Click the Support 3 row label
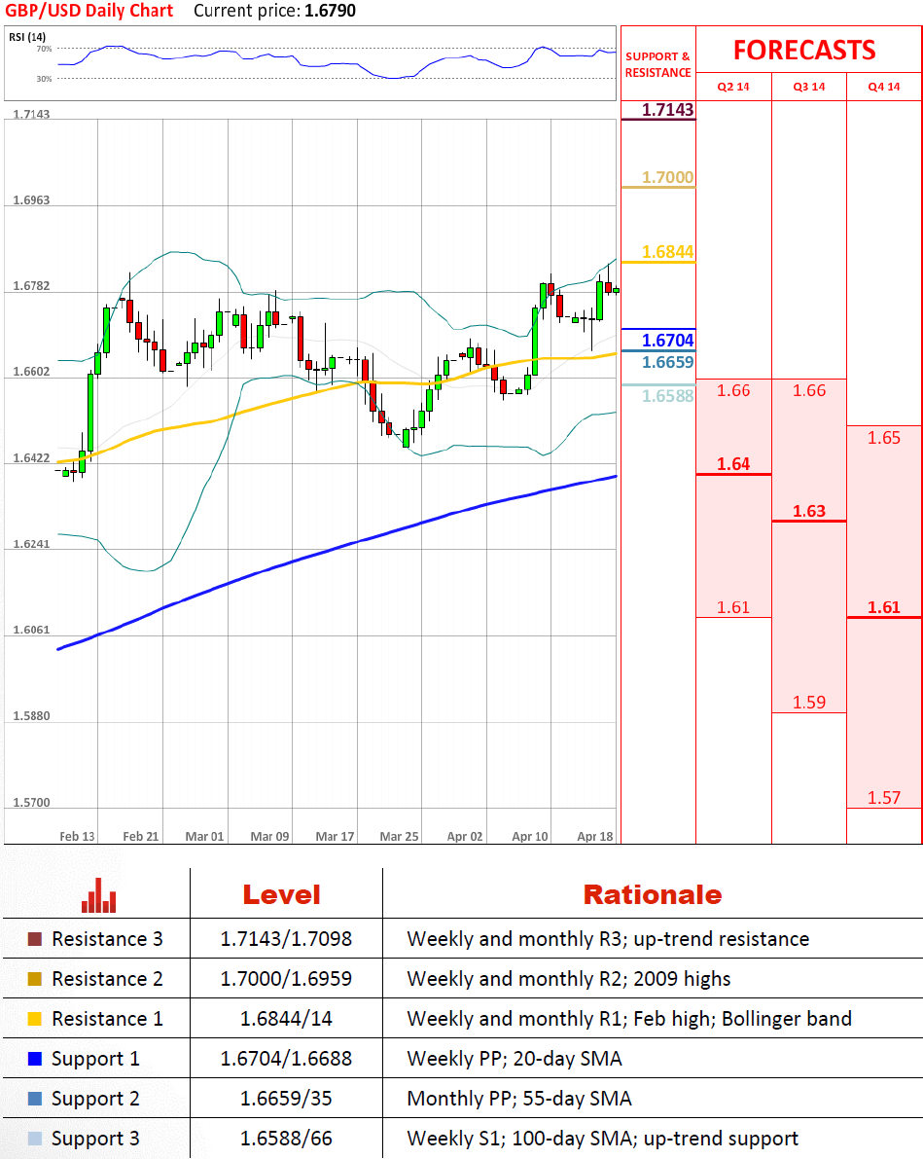This screenshot has width=923, height=1159. click(95, 1139)
